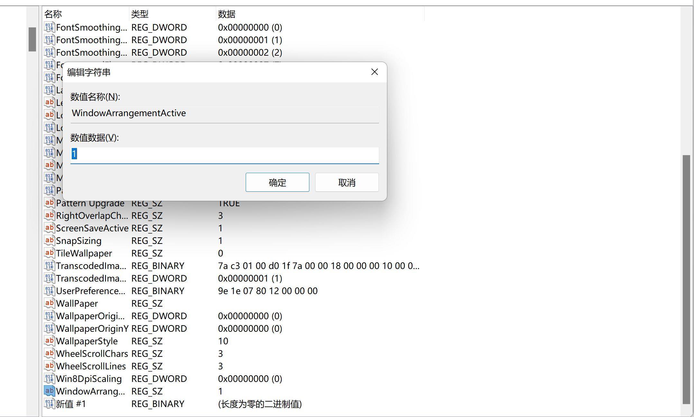Select the WheelScrollLines value name
Screen dimensions: 694x417
(91, 366)
